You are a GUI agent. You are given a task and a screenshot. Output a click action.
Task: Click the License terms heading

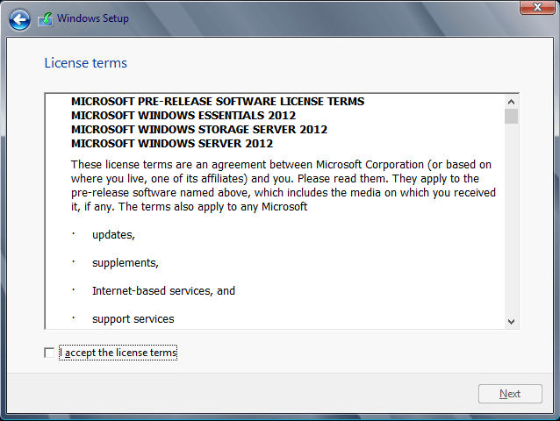coord(86,63)
